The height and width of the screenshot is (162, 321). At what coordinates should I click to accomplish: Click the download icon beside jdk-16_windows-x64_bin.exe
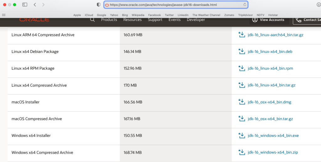click(x=242, y=135)
